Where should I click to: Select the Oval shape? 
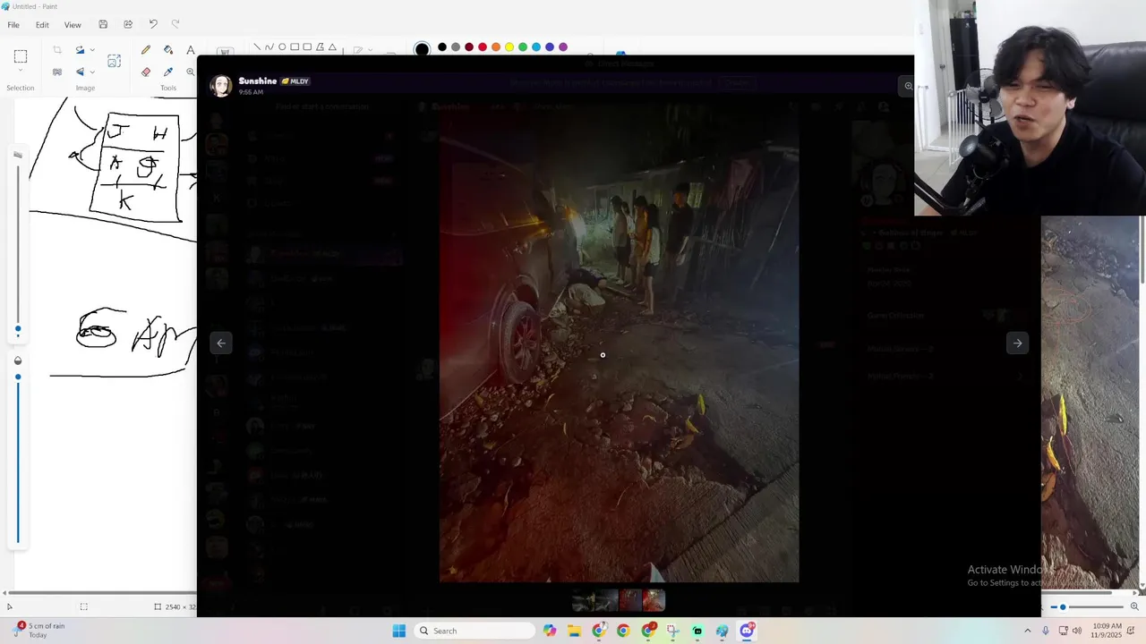tap(282, 47)
